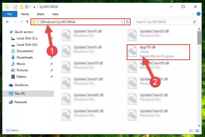Close the SysWOW64 window
This screenshot has width=205, height=137.
click(x=195, y=7)
